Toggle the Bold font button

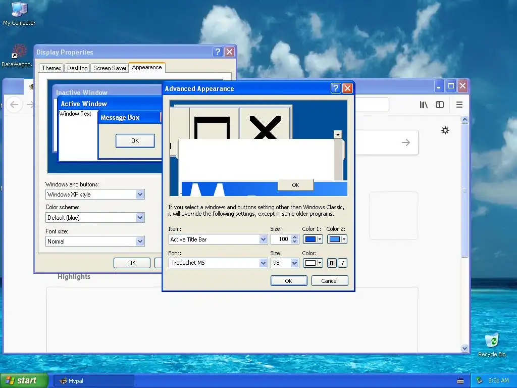[332, 263]
